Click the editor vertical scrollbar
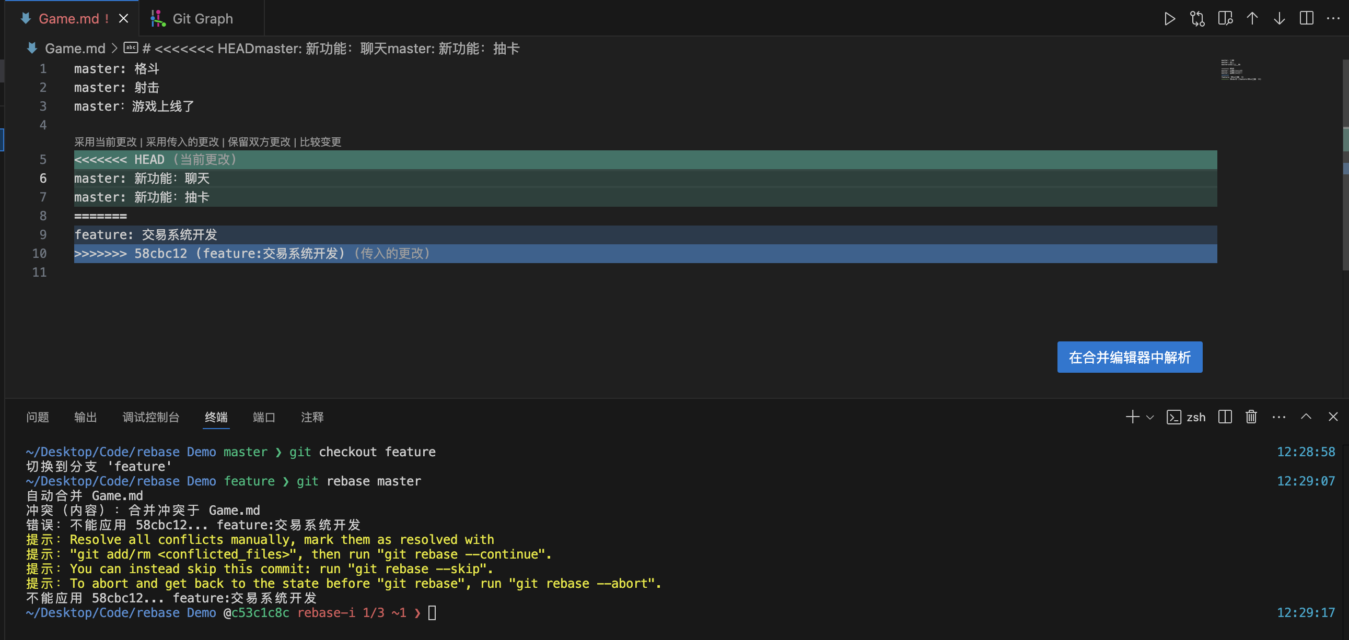 (x=1345, y=165)
